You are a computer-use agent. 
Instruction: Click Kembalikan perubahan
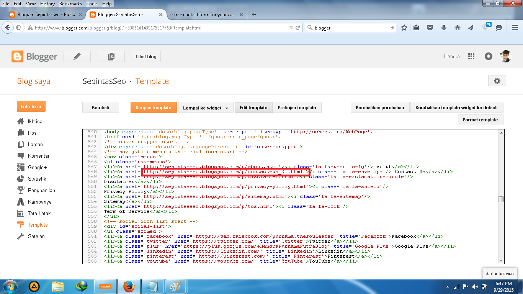coord(380,108)
